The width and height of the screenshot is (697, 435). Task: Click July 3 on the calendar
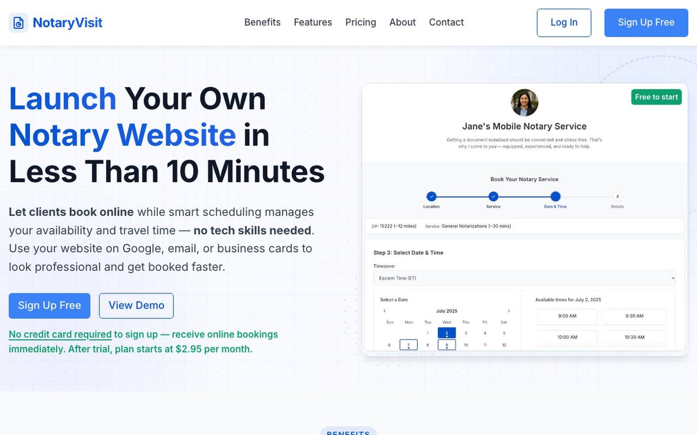[x=465, y=333]
